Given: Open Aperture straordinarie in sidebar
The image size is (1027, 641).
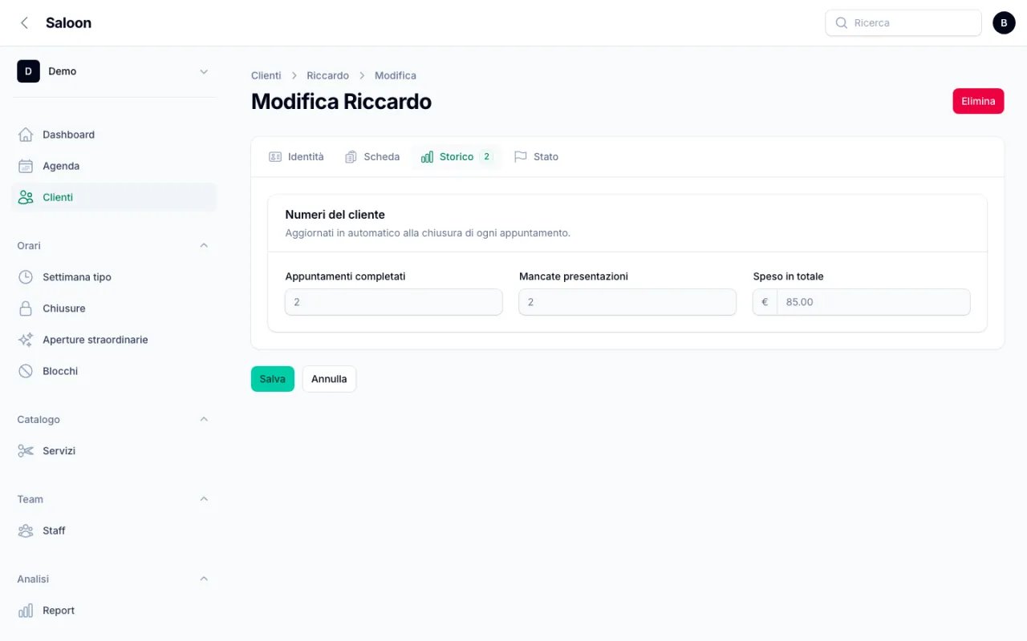Looking at the screenshot, I should coord(114,340).
